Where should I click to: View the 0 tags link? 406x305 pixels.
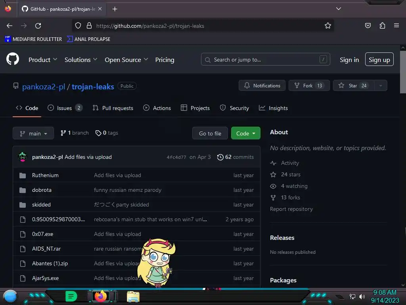point(107,133)
